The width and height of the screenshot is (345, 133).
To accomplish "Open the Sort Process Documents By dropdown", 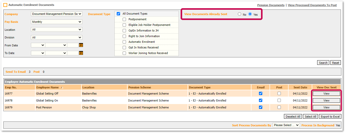I will [286, 125].
